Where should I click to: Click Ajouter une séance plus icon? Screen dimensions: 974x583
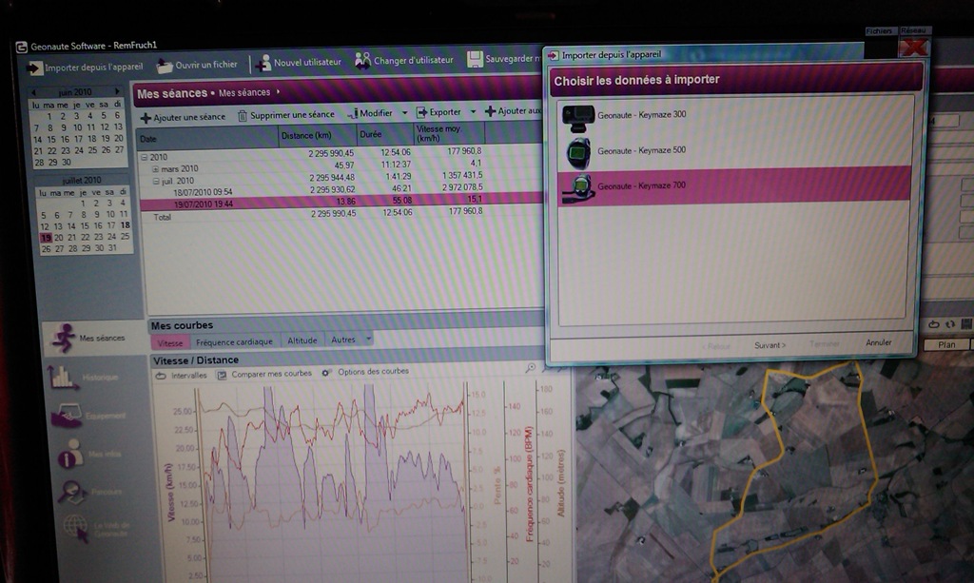click(x=146, y=118)
